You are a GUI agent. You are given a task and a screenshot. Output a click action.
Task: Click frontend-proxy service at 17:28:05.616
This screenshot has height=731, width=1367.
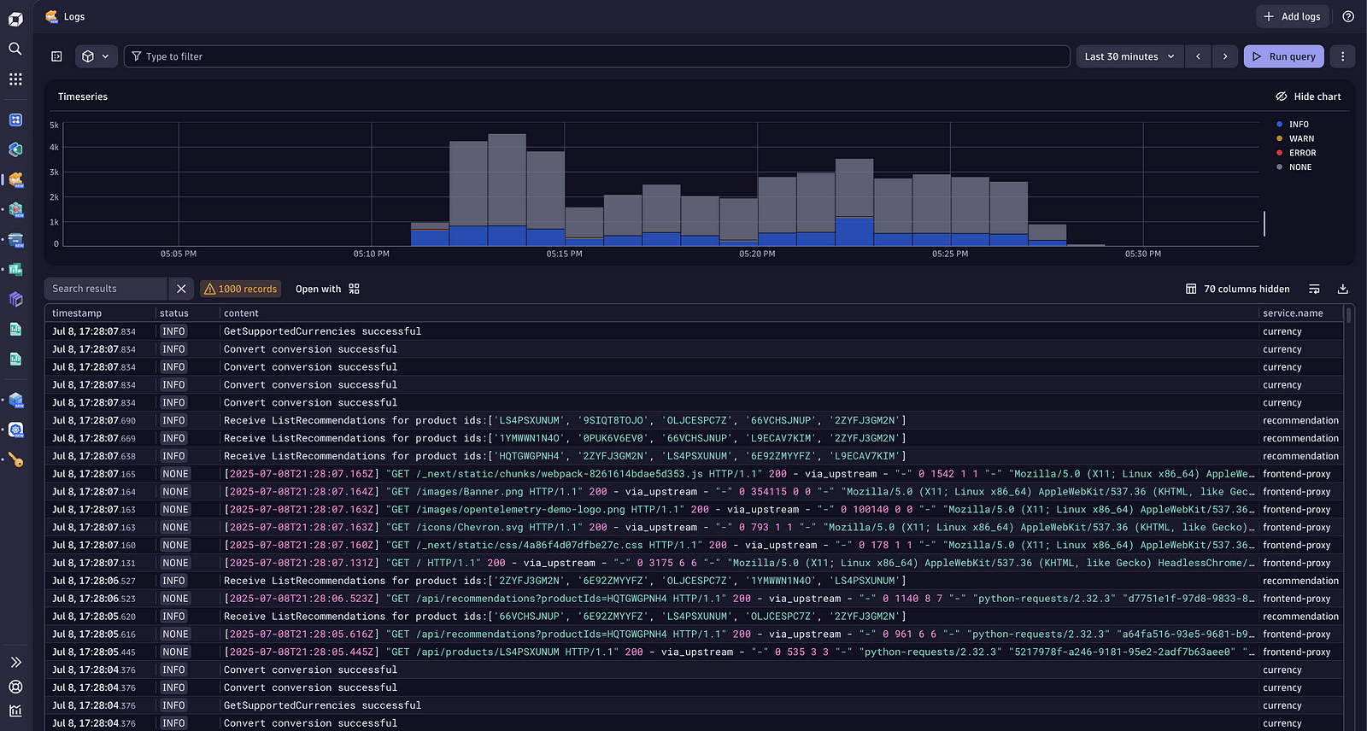[x=1296, y=635]
